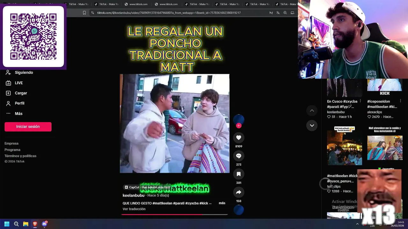This screenshot has height=229, width=408.
Task: Open the Cargar upload item
Action: [x=16, y=93]
